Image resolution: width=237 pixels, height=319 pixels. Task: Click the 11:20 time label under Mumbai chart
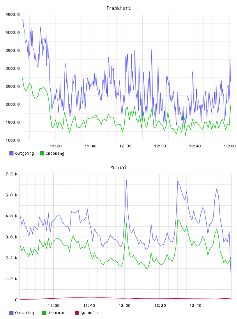click(x=53, y=306)
